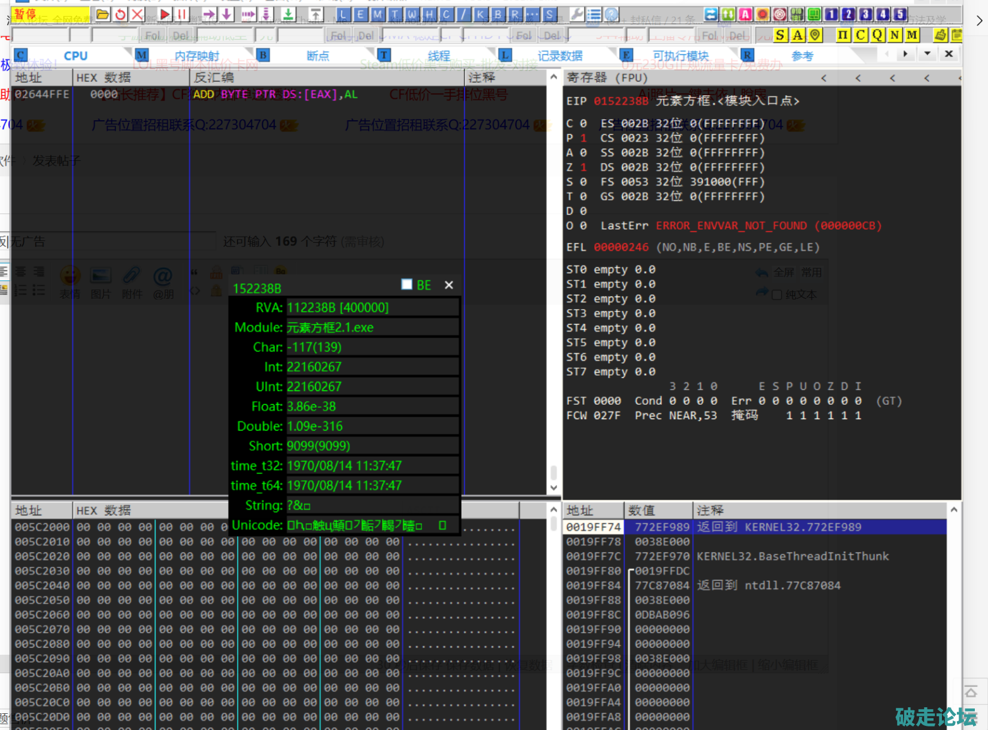This screenshot has width=988, height=730.
Task: Open options with the wrench icon
Action: [577, 14]
